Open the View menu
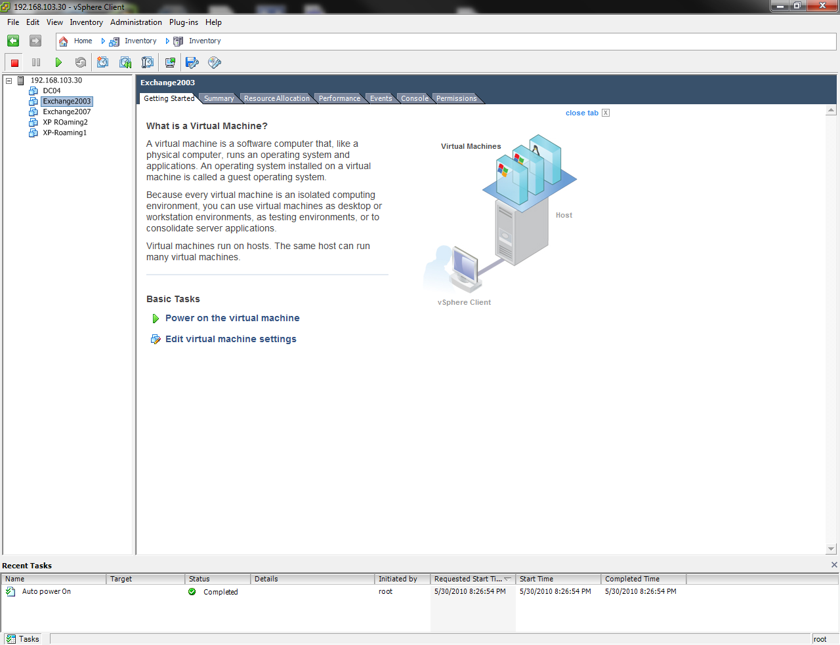The width and height of the screenshot is (840, 645). pyautogui.click(x=54, y=22)
